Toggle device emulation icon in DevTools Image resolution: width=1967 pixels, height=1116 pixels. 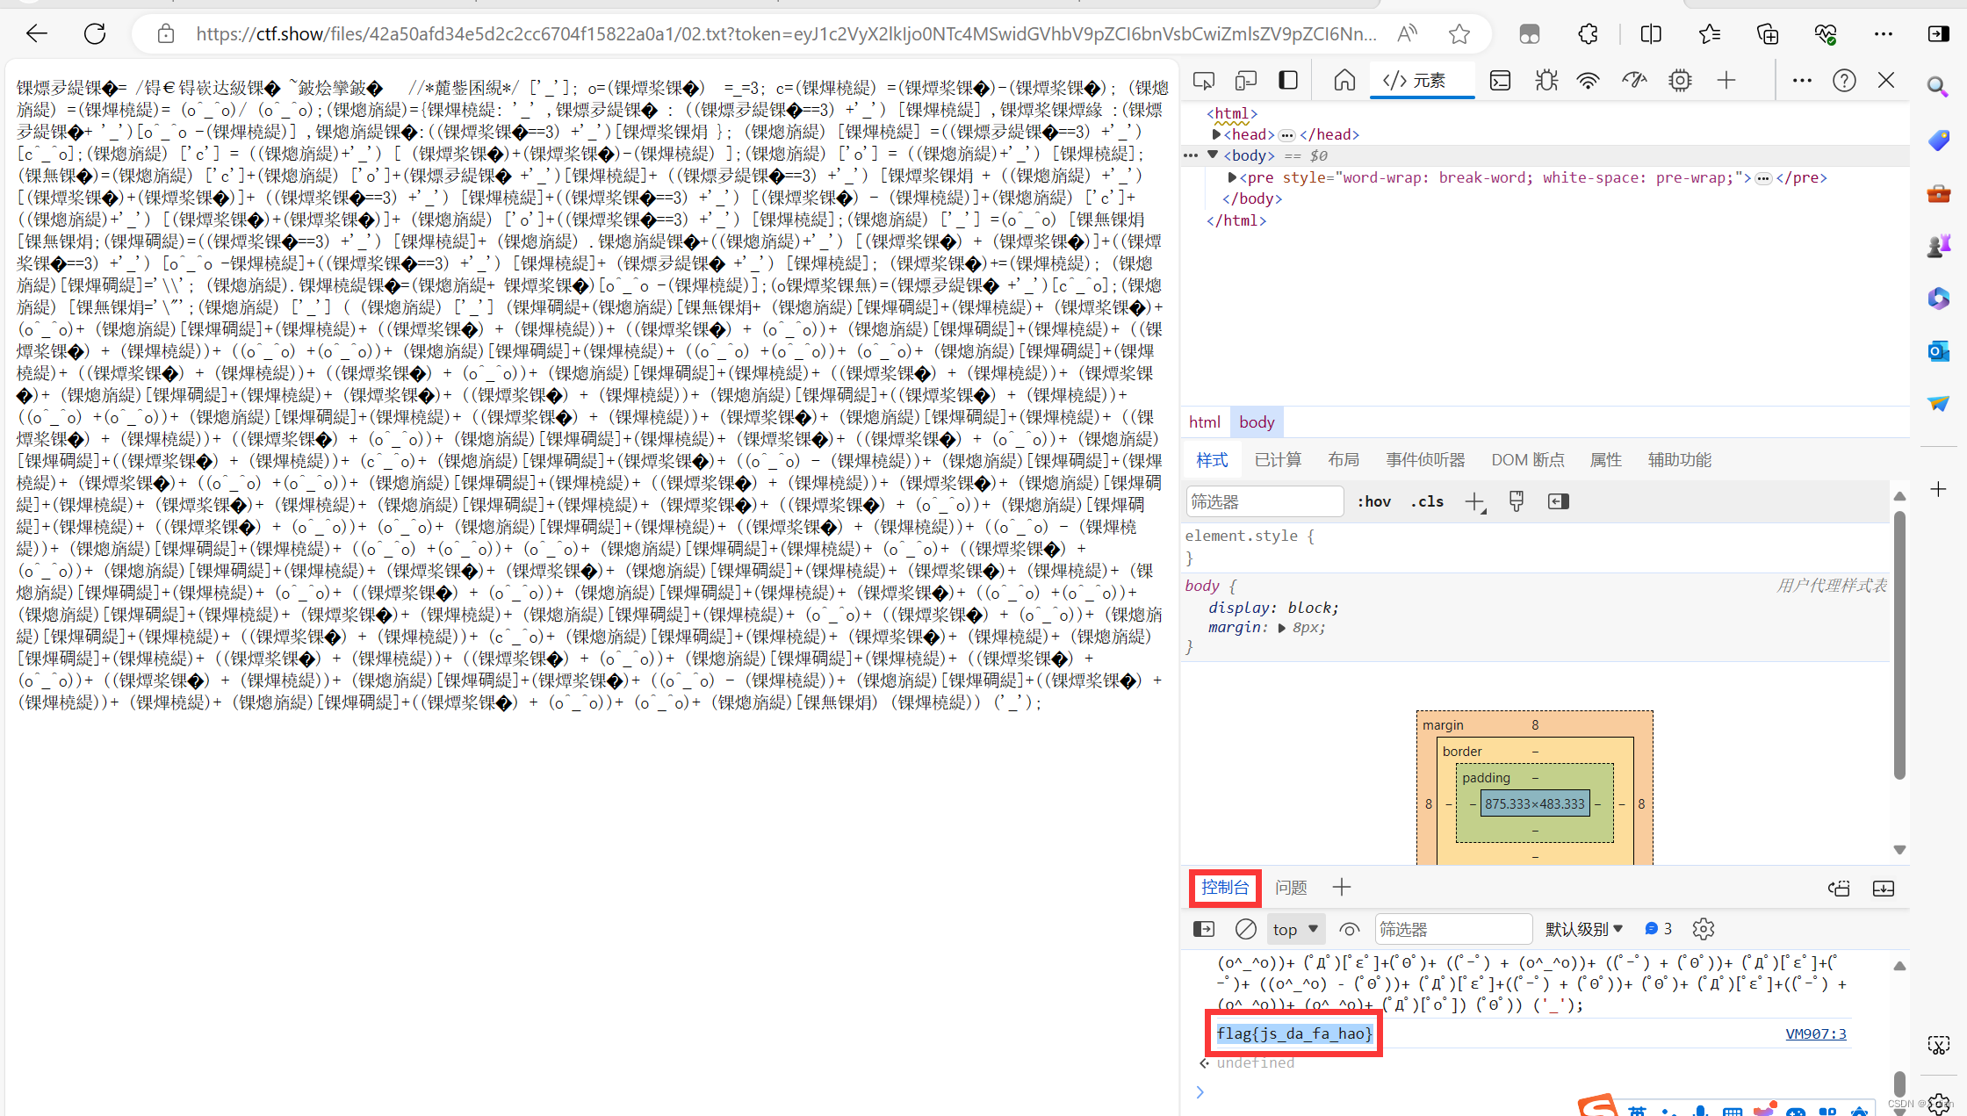(x=1245, y=81)
